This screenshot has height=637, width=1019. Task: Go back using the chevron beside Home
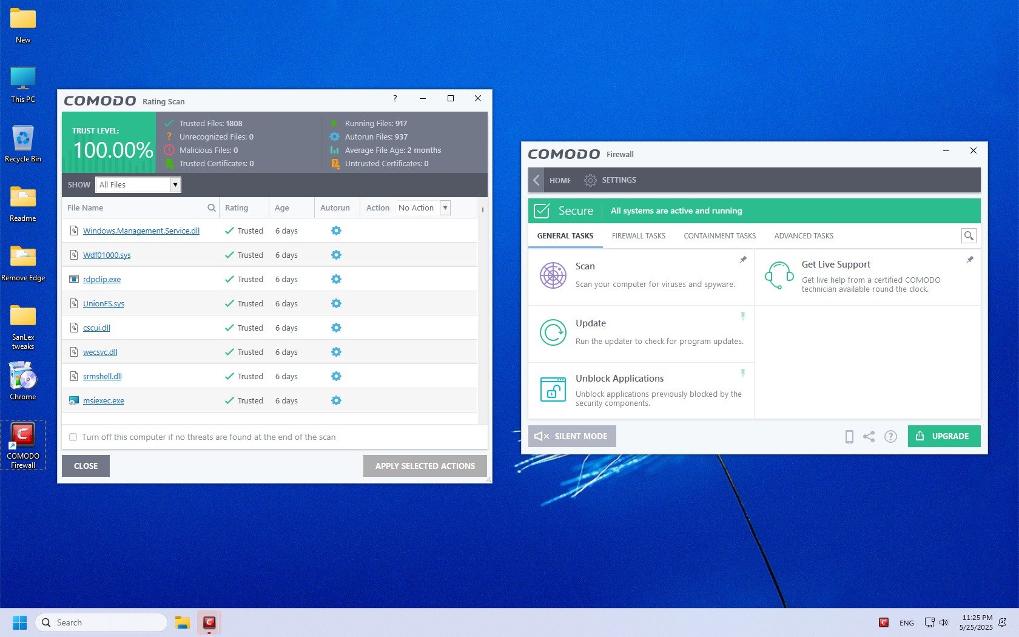pos(536,180)
